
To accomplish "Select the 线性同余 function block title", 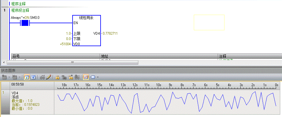I will (86, 18).
